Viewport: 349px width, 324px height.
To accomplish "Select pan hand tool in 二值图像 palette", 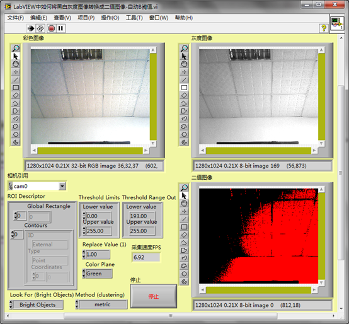I will click(184, 204).
